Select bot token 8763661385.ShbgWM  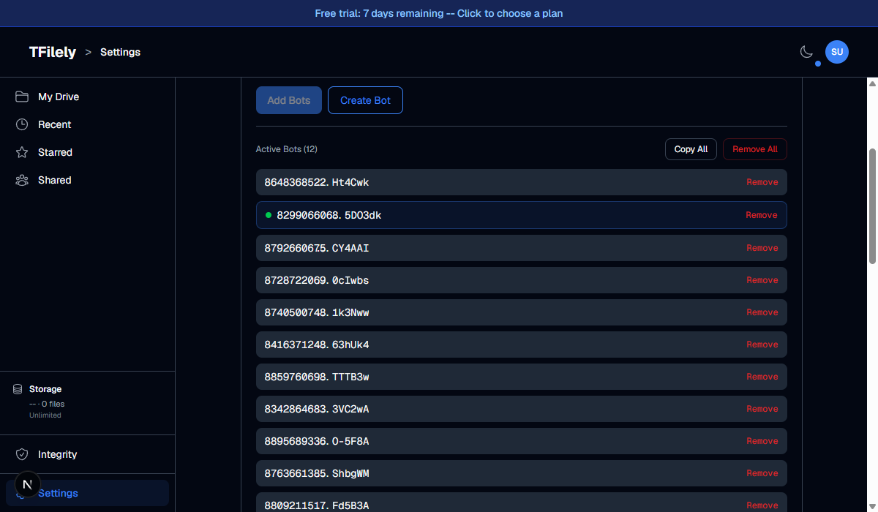[x=317, y=473]
